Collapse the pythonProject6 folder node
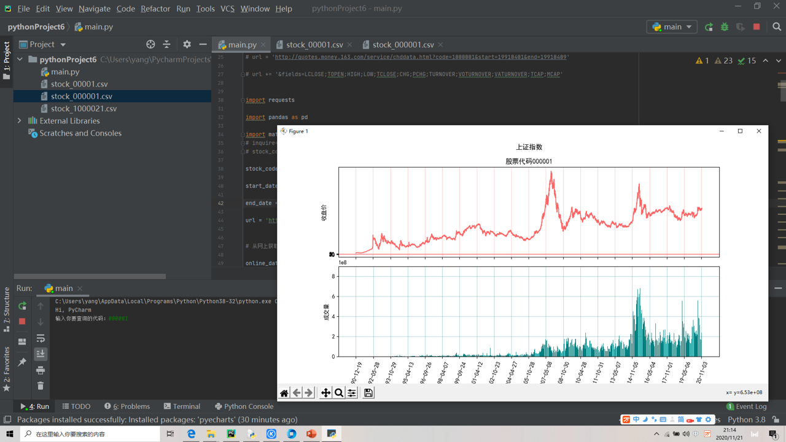 pos(20,60)
